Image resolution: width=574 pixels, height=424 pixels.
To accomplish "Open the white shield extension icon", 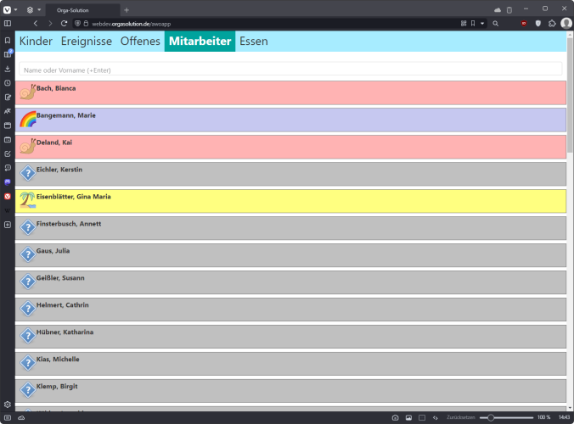I will pyautogui.click(x=538, y=24).
